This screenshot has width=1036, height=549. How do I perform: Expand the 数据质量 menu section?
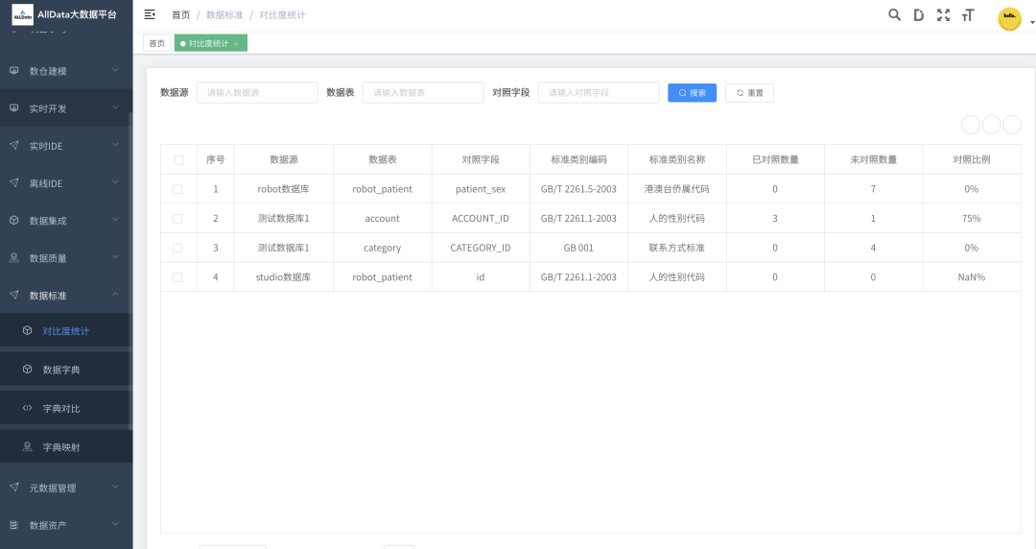pos(65,258)
